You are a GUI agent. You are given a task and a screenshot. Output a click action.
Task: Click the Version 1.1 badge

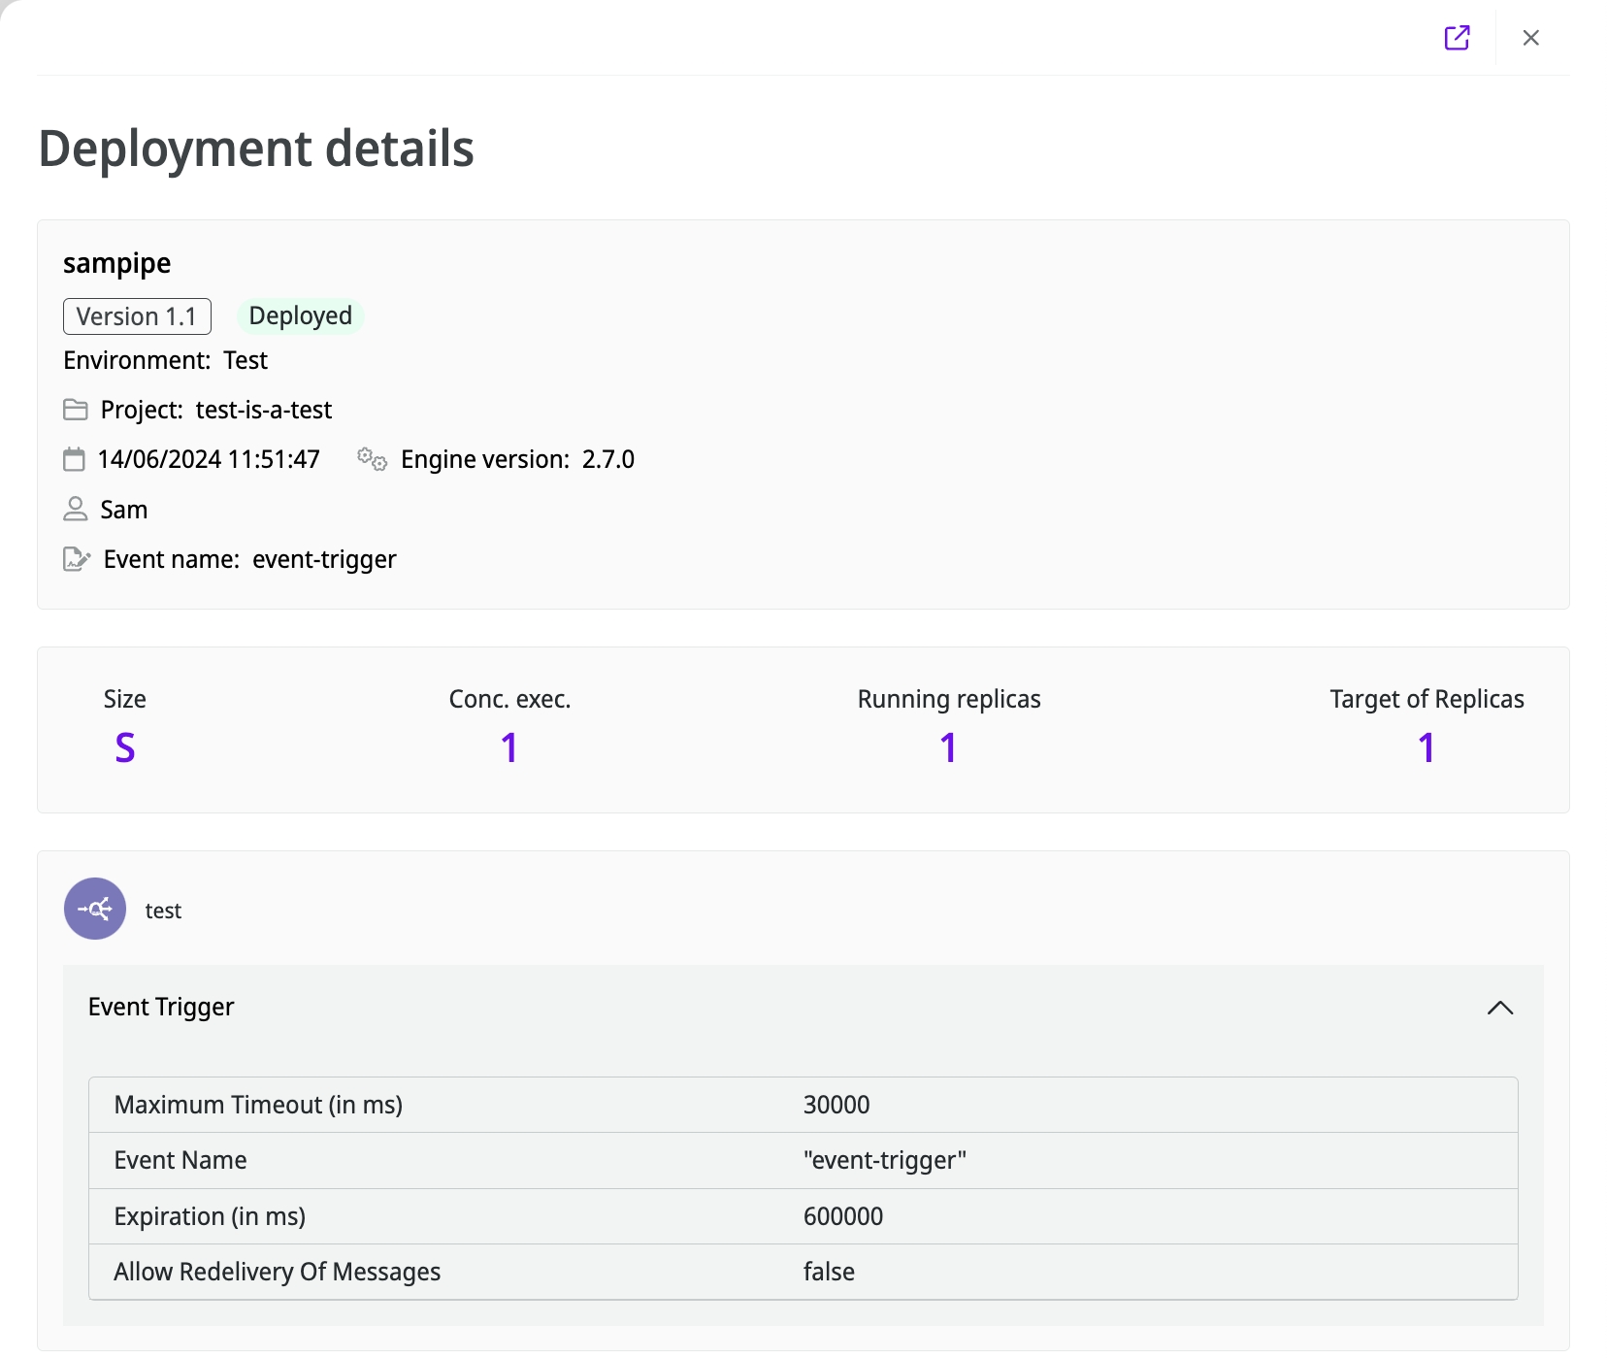(137, 316)
